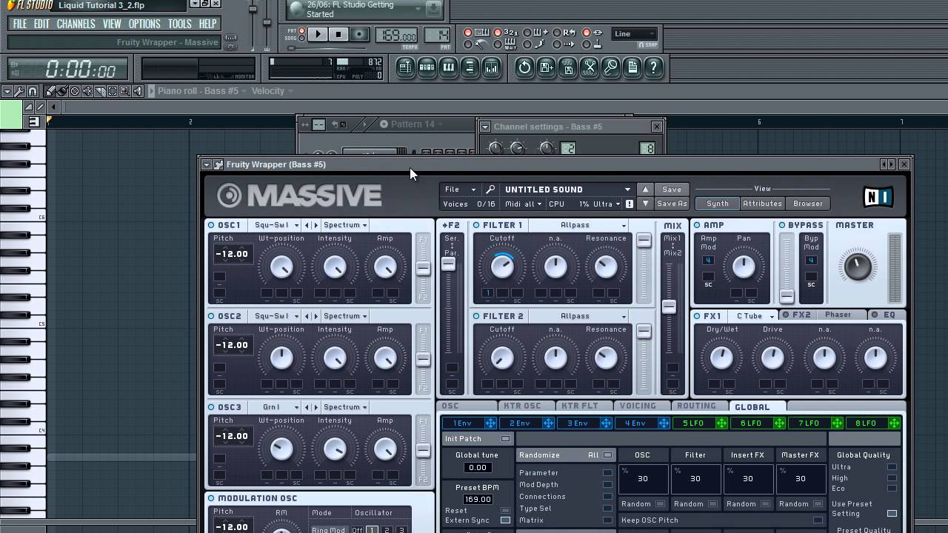Toggle OSC1 on/off power button

(211, 225)
